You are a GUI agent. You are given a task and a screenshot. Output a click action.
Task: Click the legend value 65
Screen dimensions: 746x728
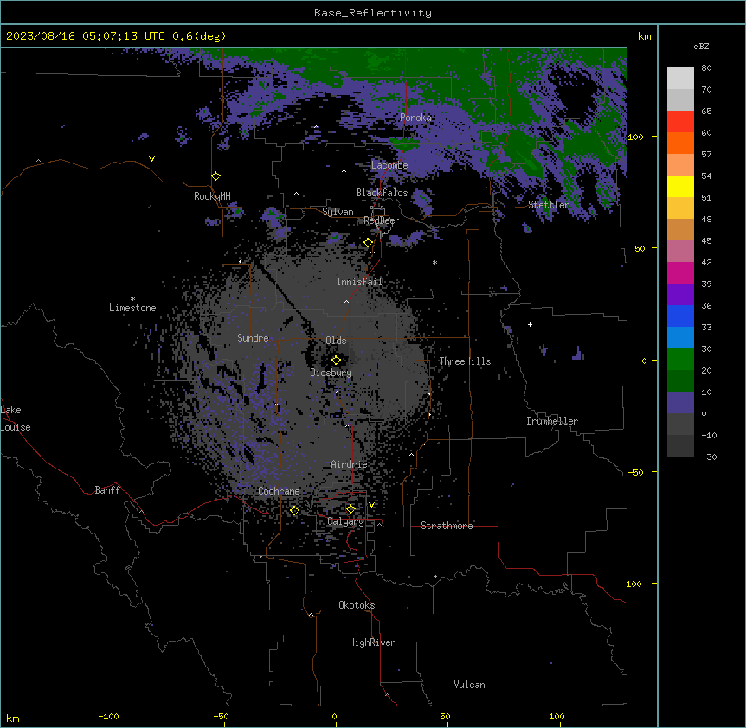pos(706,112)
